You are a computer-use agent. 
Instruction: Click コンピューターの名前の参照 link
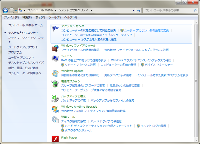[x=118, y=65]
